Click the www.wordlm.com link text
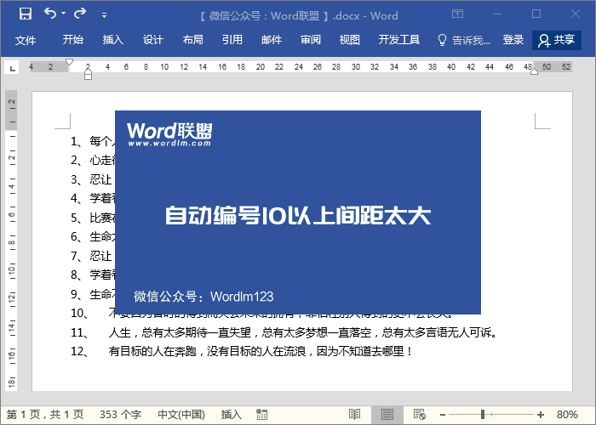 point(169,144)
